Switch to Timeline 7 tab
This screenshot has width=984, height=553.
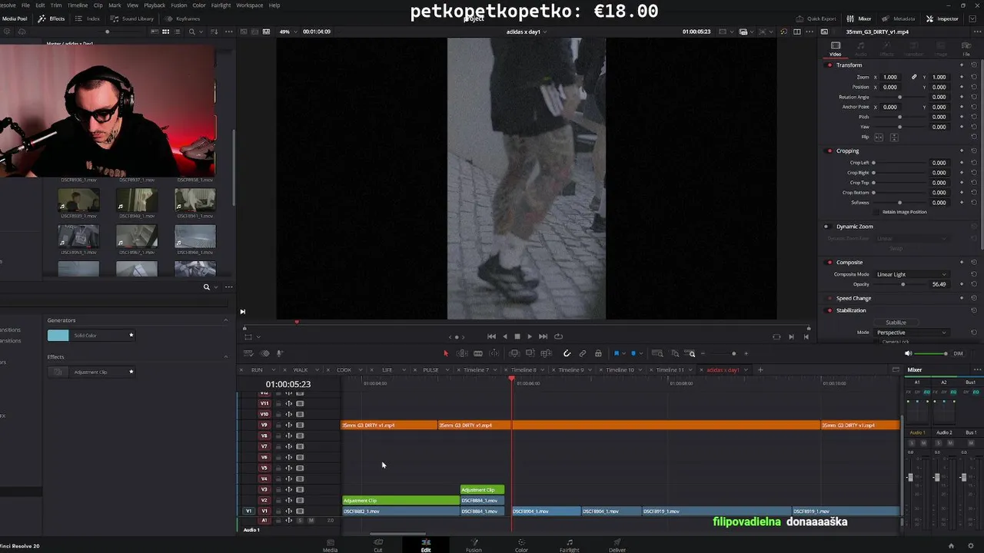476,370
